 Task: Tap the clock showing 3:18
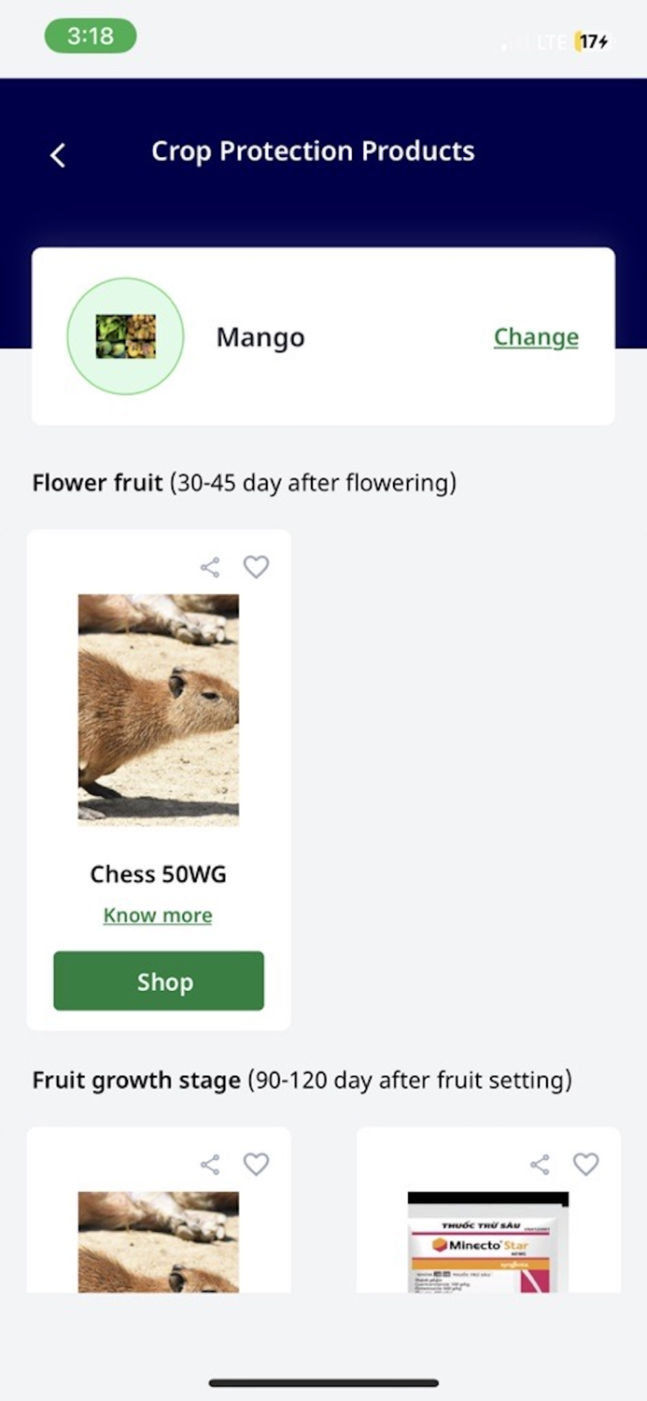[x=90, y=35]
